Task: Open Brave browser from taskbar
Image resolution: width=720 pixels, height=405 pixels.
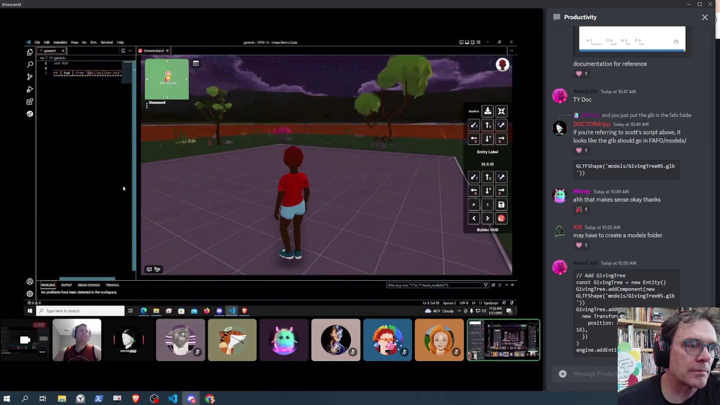Action: point(136,399)
